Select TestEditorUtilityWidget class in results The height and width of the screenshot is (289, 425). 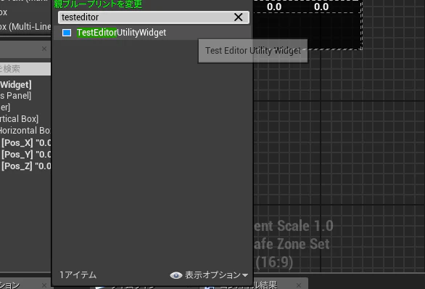(152, 33)
